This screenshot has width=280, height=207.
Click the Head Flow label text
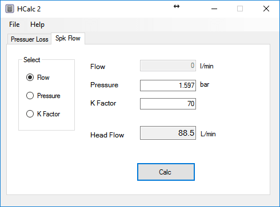[107, 135]
